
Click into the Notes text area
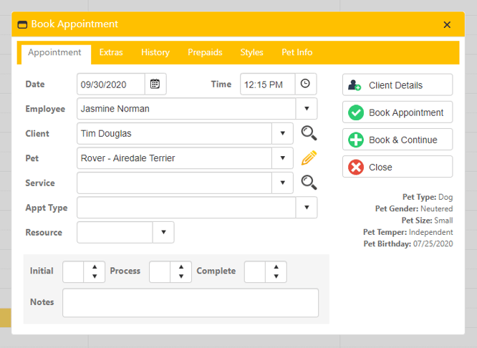(191, 303)
